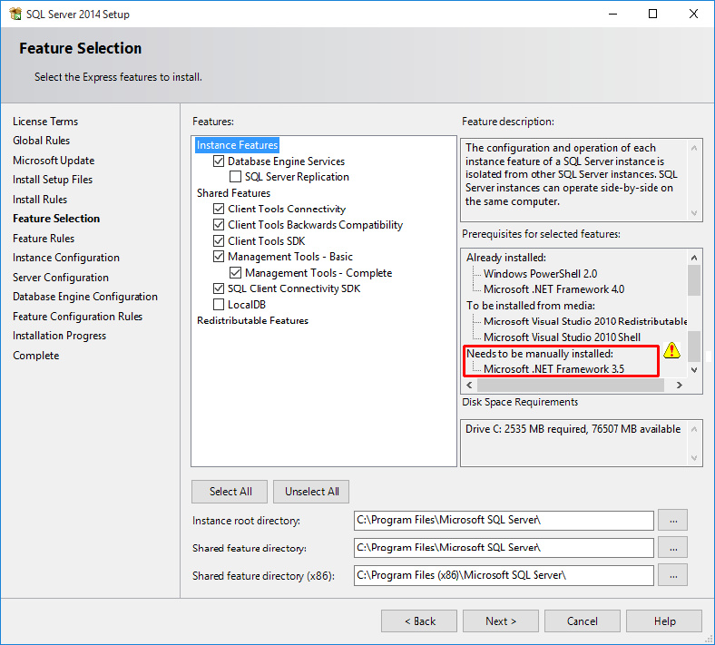Click the Needs to be manually installed heading
Screen dimensions: 715x645
(540, 353)
